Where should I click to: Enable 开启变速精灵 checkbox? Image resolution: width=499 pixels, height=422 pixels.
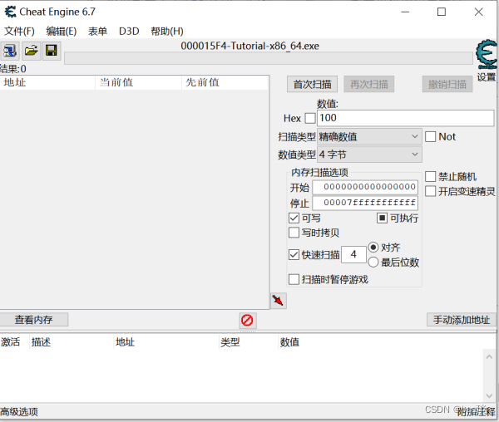point(430,191)
